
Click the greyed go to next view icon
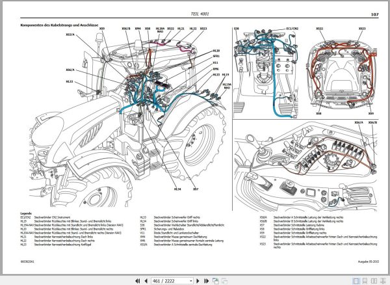pos(224,280)
